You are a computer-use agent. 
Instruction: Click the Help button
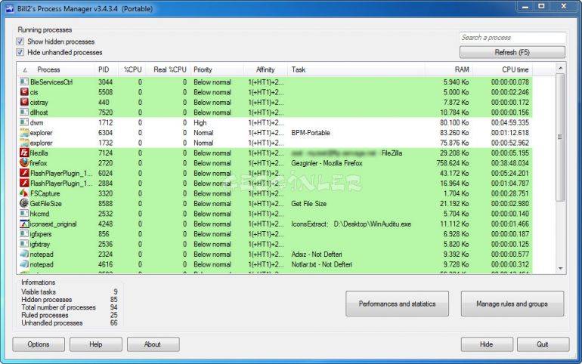[96, 344]
